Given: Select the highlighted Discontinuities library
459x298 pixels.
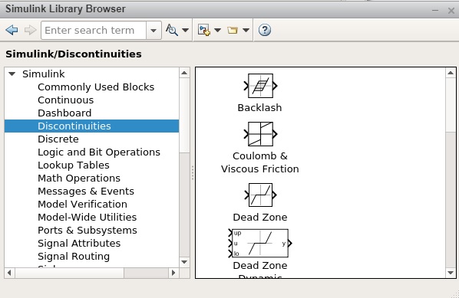Looking at the screenshot, I should (x=91, y=126).
